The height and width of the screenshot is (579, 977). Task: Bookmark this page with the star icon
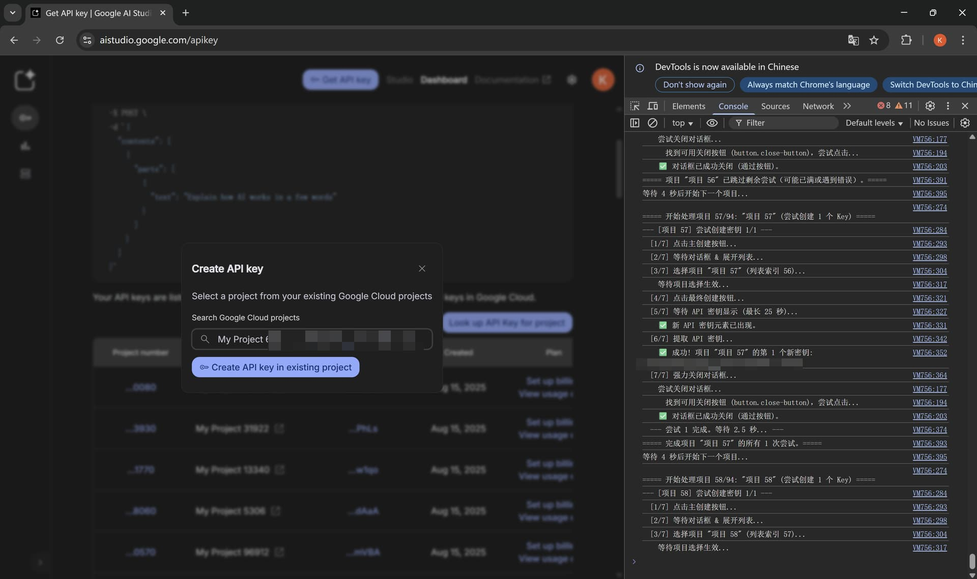[x=874, y=40]
